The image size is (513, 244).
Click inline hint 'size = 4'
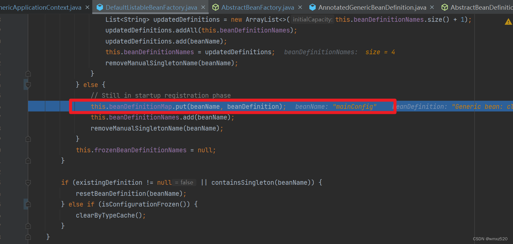(380, 52)
